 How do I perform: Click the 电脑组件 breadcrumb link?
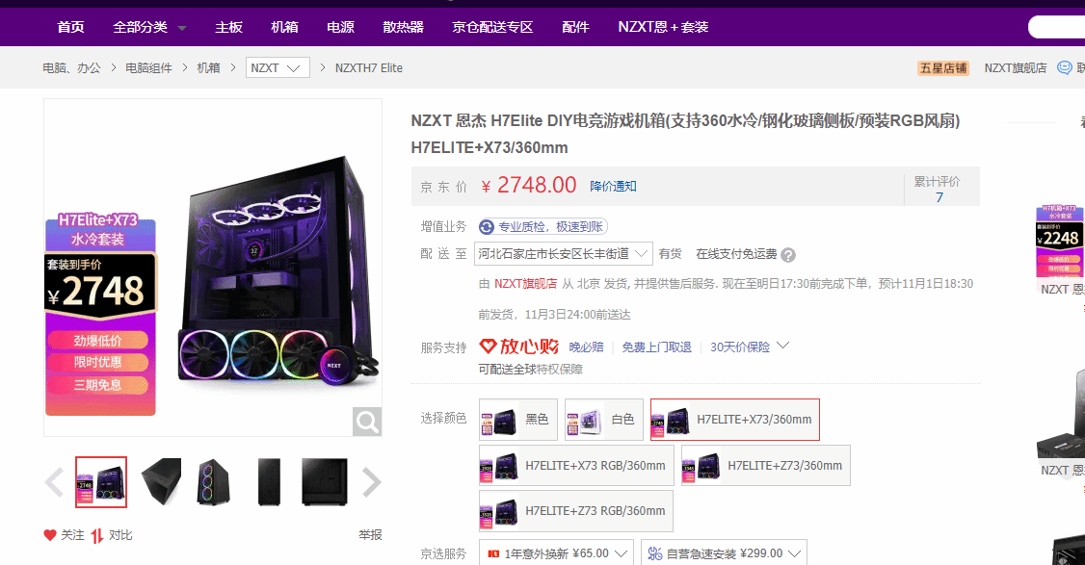(148, 67)
